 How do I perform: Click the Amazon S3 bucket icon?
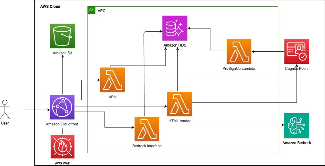62,36
